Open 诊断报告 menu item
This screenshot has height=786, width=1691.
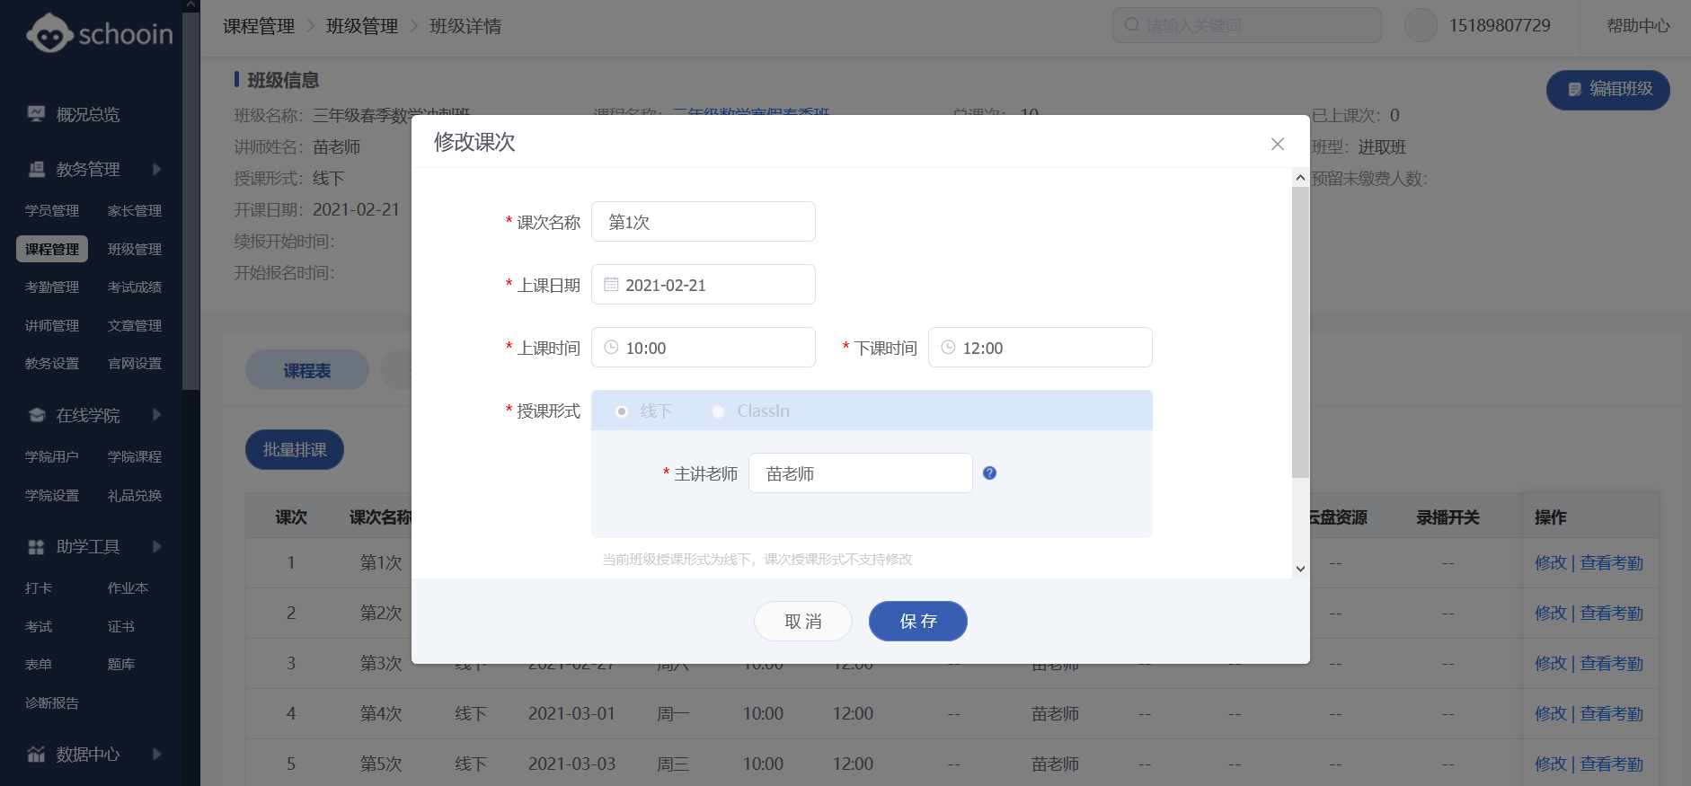pyautogui.click(x=52, y=702)
